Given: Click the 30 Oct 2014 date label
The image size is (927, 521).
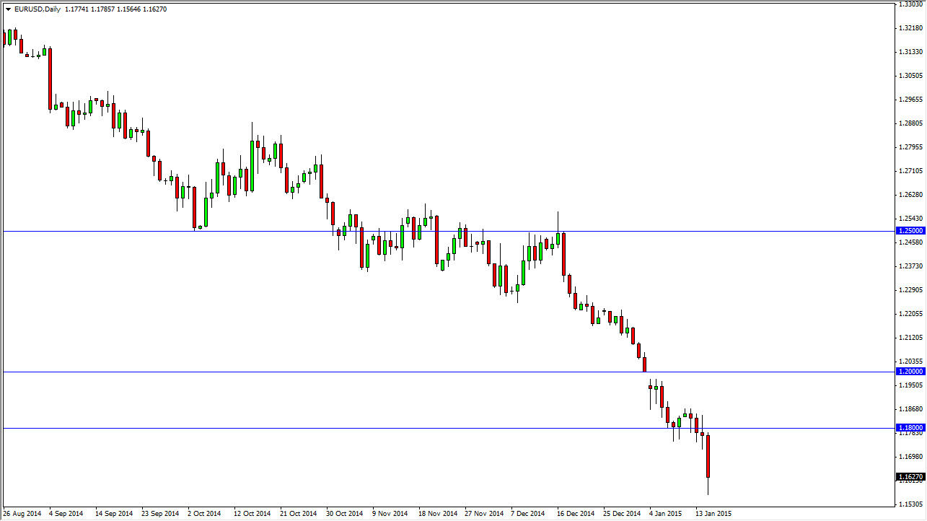Looking at the screenshot, I should point(345,514).
